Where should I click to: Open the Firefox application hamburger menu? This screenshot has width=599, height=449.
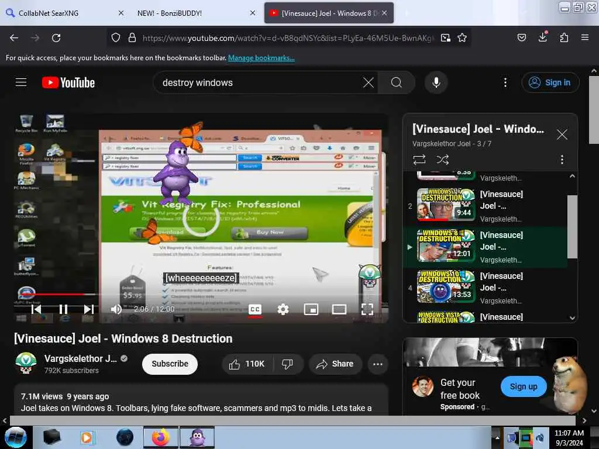click(x=584, y=37)
